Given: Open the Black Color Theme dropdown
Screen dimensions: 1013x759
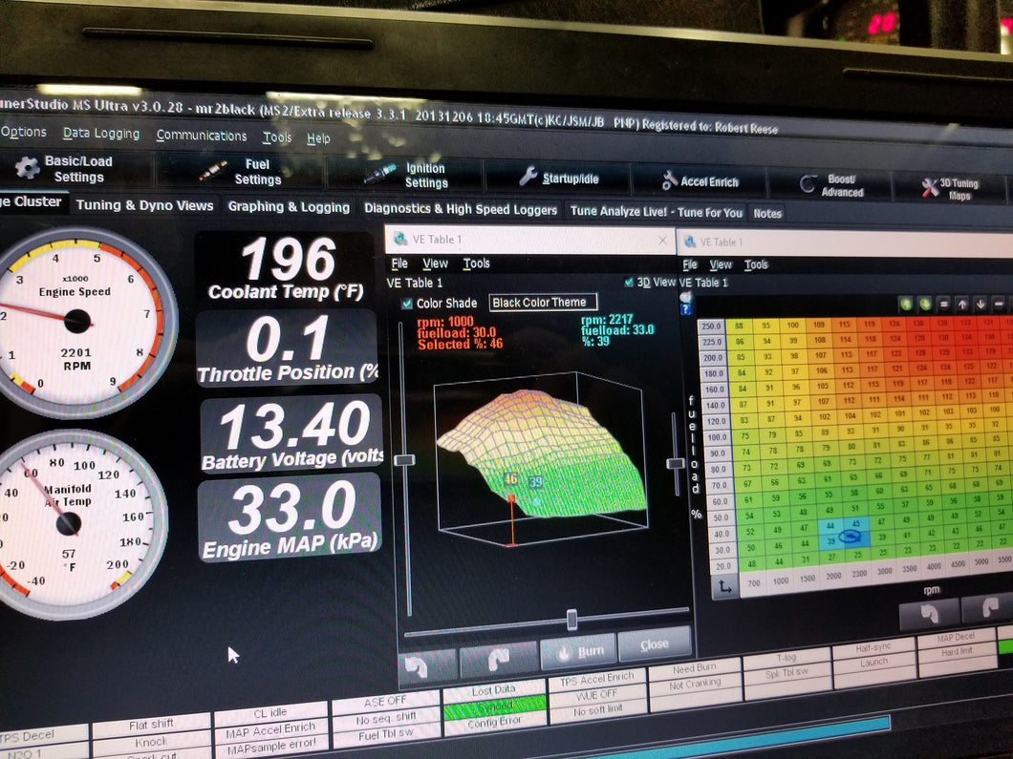Looking at the screenshot, I should pyautogui.click(x=543, y=303).
